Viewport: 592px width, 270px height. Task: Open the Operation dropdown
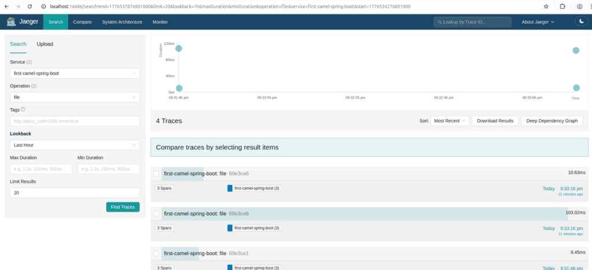[75, 97]
